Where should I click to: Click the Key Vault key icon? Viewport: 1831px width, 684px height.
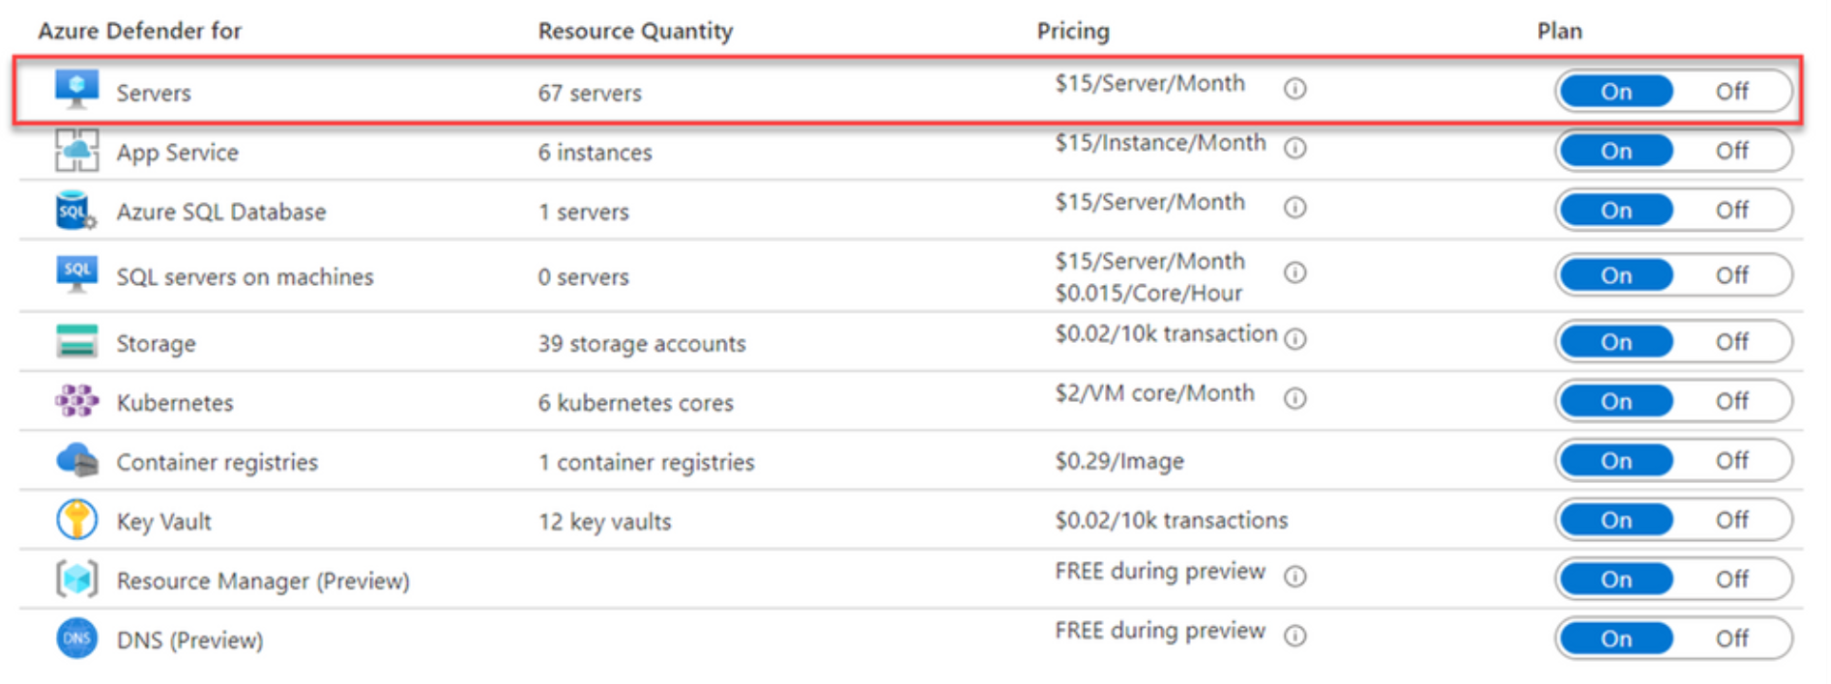[76, 520]
